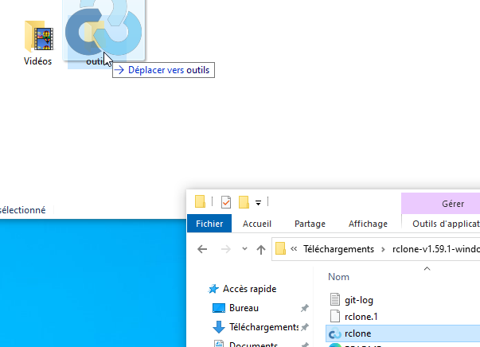Go forward with the right arrow button
Image resolution: width=480 pixels, height=347 pixels.
pyautogui.click(x=226, y=249)
